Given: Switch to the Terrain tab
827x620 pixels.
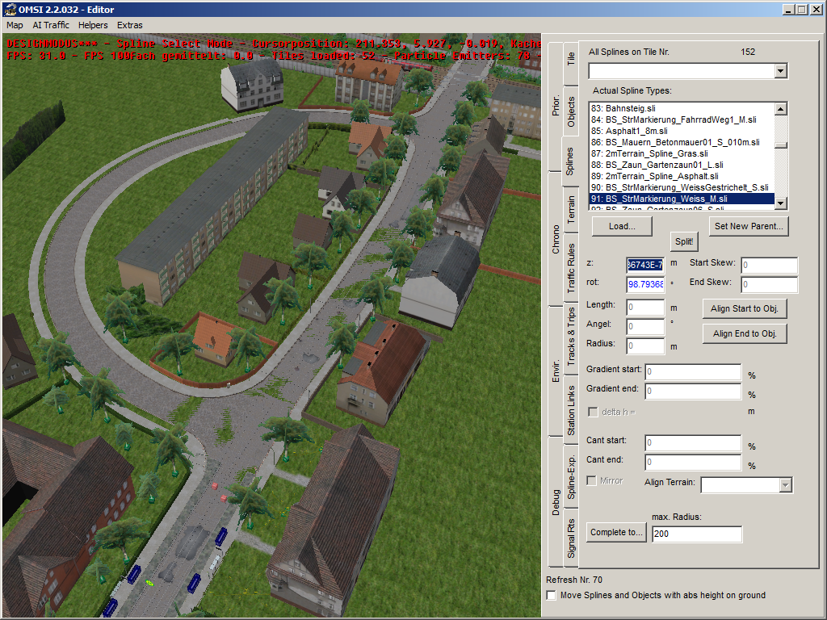Looking at the screenshot, I should click(x=571, y=209).
